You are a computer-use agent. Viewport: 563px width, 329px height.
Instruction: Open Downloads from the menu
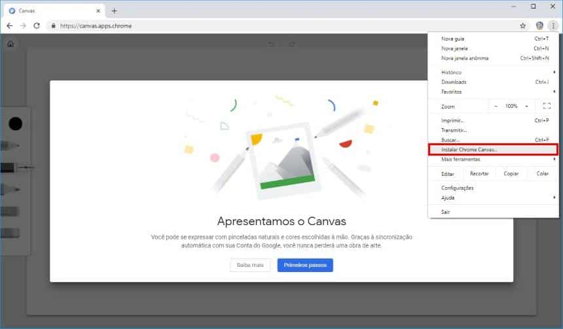(x=494, y=82)
